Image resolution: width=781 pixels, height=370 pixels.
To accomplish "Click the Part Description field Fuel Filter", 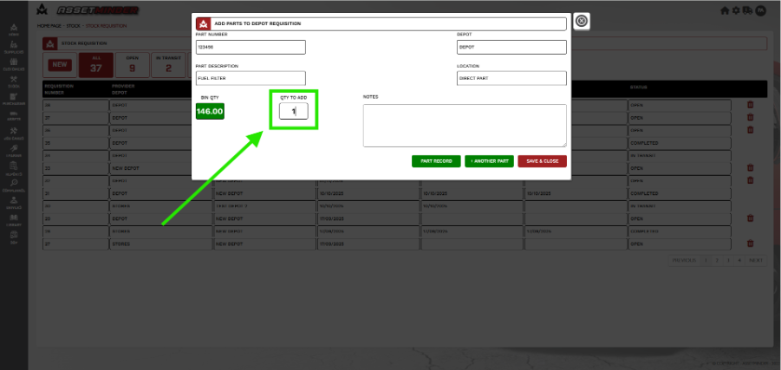I will pyautogui.click(x=251, y=78).
